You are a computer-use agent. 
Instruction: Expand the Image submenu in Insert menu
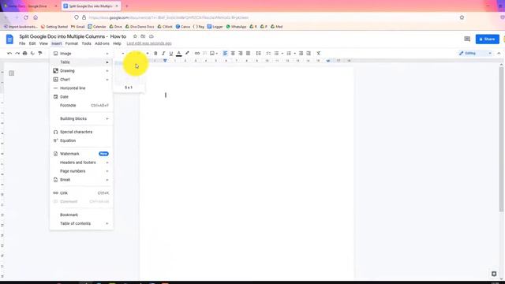tap(81, 54)
